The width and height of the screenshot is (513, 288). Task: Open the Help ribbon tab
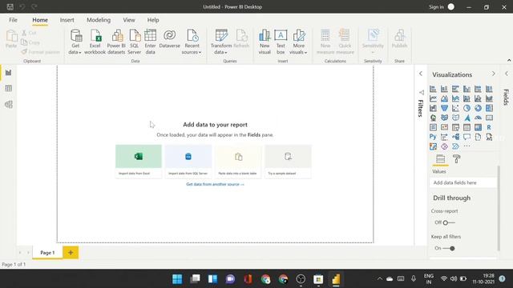(153, 20)
